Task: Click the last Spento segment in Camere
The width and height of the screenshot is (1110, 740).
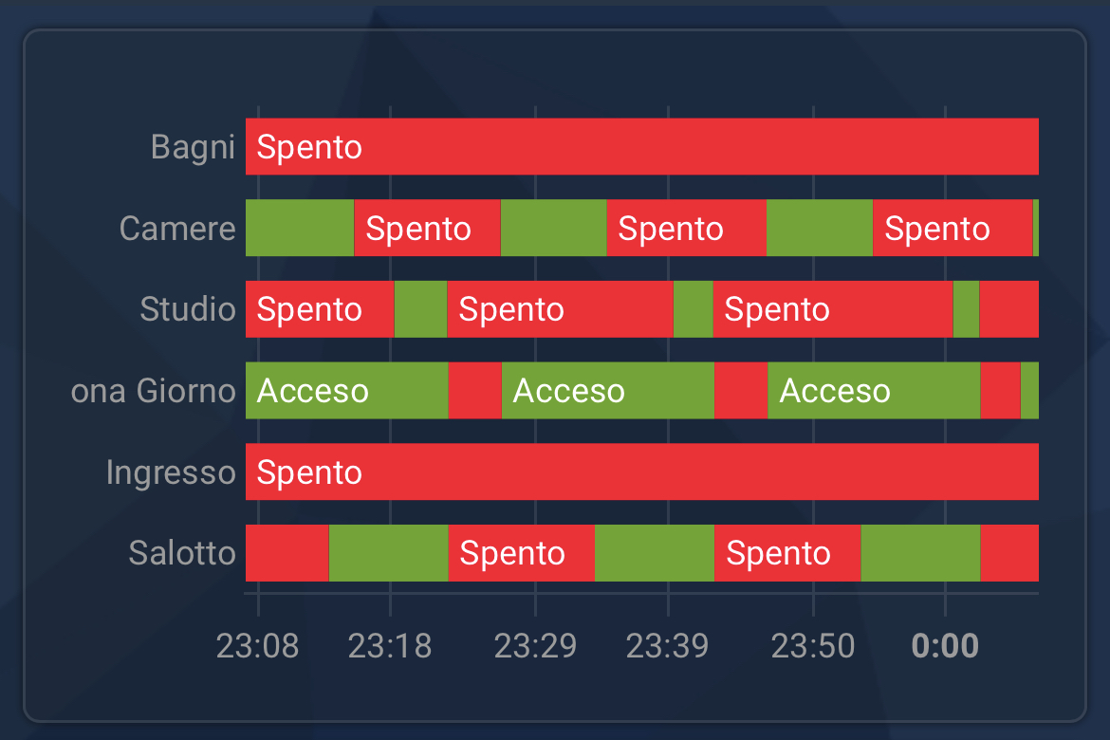Action: click(x=953, y=228)
